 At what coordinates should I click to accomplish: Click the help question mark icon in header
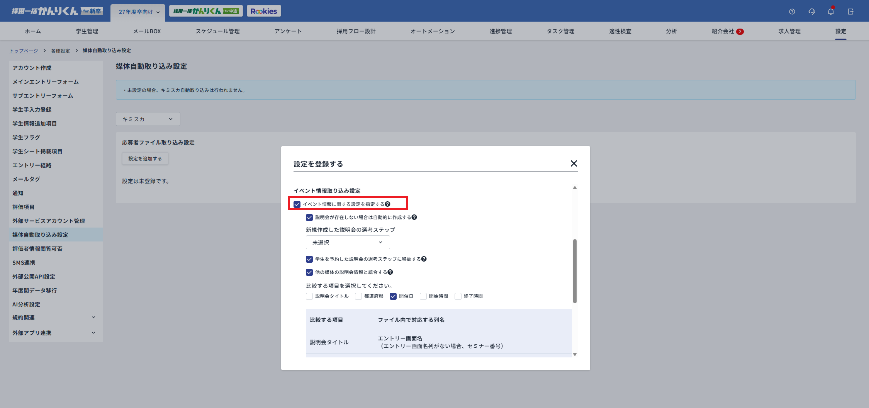pyautogui.click(x=792, y=12)
